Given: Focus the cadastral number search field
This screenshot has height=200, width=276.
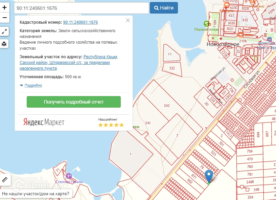Looking at the screenshot, I should [x=82, y=8].
